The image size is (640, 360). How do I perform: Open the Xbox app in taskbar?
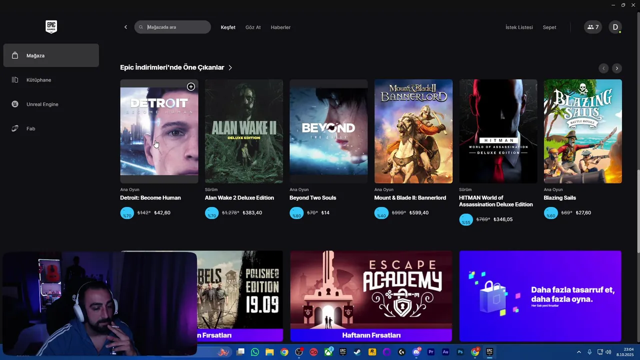[x=328, y=352]
